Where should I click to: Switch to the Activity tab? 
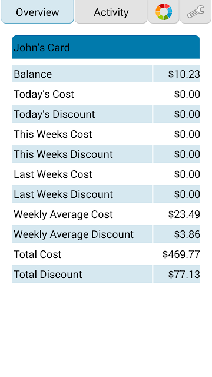click(111, 12)
